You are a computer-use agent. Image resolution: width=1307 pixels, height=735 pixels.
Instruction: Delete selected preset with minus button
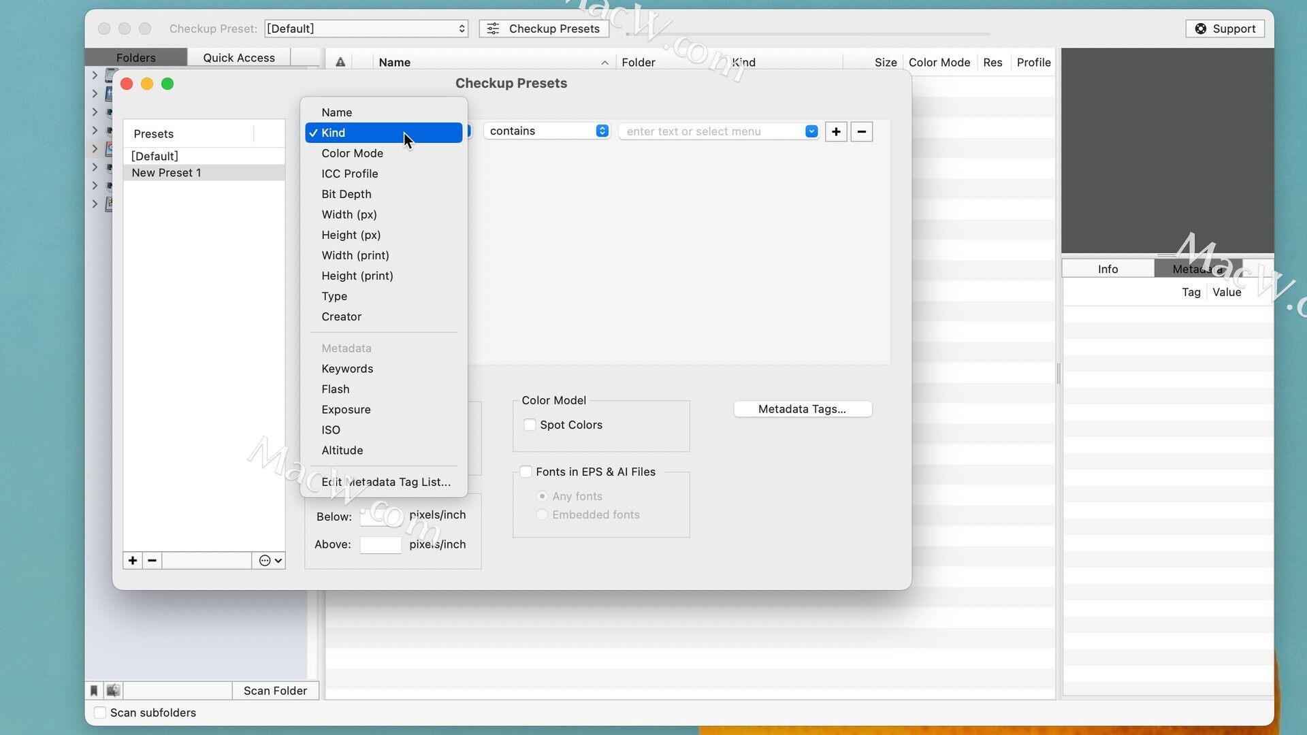tap(152, 560)
